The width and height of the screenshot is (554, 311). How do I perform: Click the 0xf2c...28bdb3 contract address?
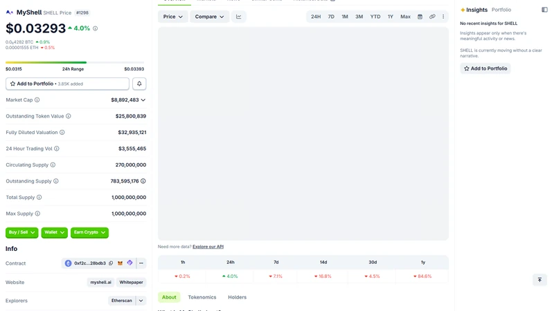click(90, 263)
